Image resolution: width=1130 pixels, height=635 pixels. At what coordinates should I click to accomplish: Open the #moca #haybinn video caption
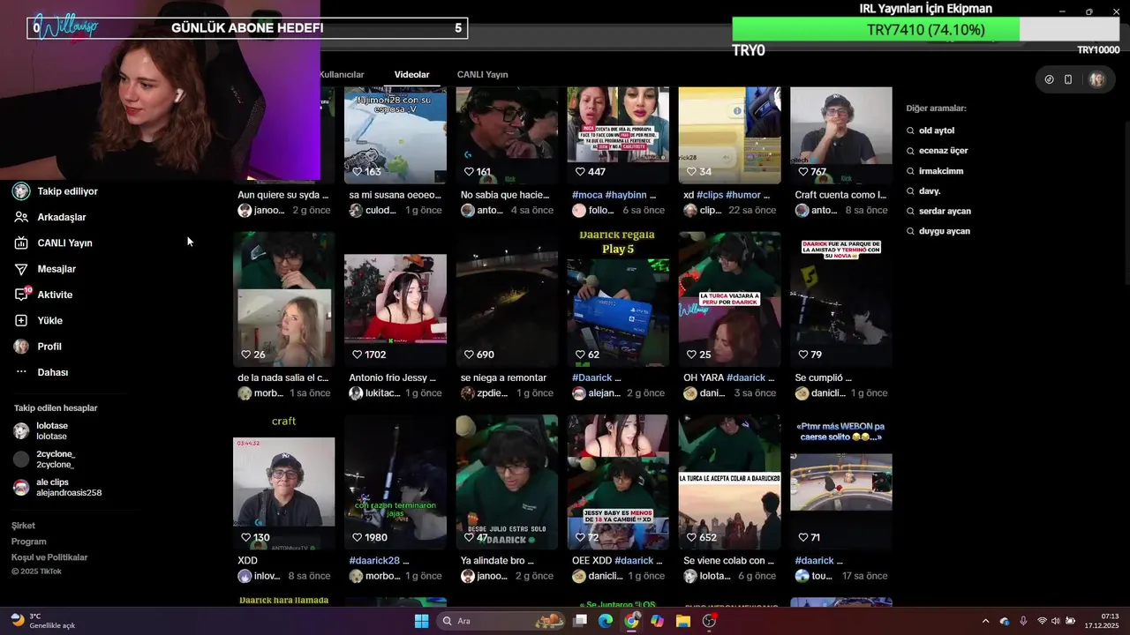(614, 195)
